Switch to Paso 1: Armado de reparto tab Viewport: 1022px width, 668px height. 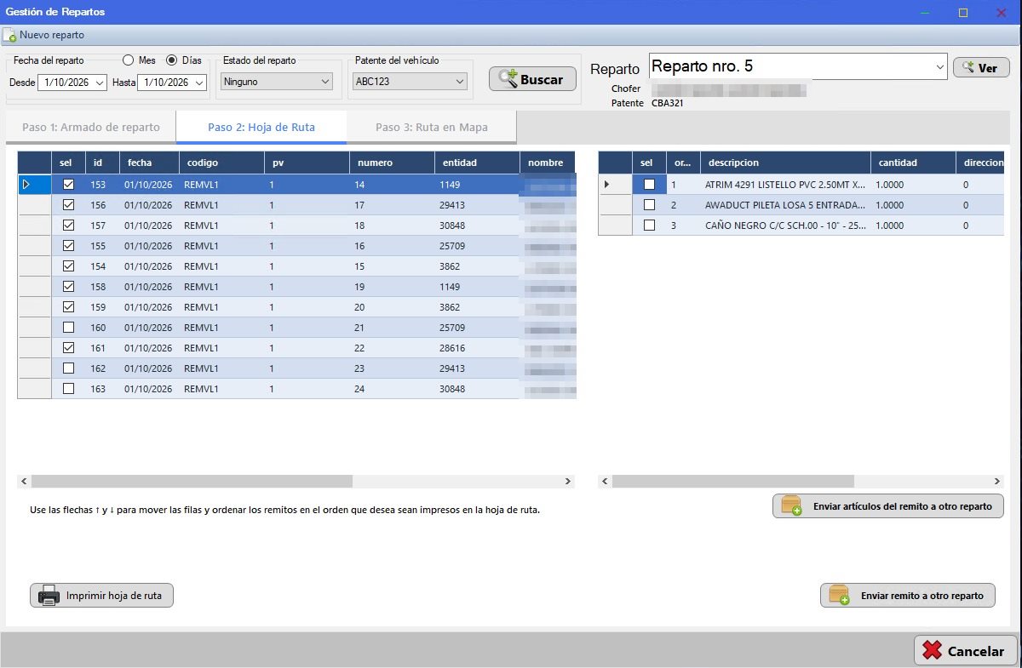point(91,128)
